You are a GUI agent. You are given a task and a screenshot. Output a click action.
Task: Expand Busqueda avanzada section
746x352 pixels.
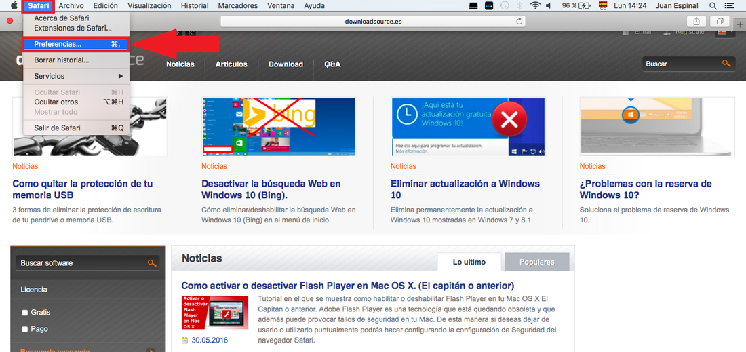click(x=151, y=351)
